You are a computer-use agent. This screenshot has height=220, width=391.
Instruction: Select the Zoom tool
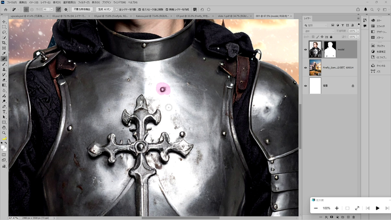click(4, 132)
